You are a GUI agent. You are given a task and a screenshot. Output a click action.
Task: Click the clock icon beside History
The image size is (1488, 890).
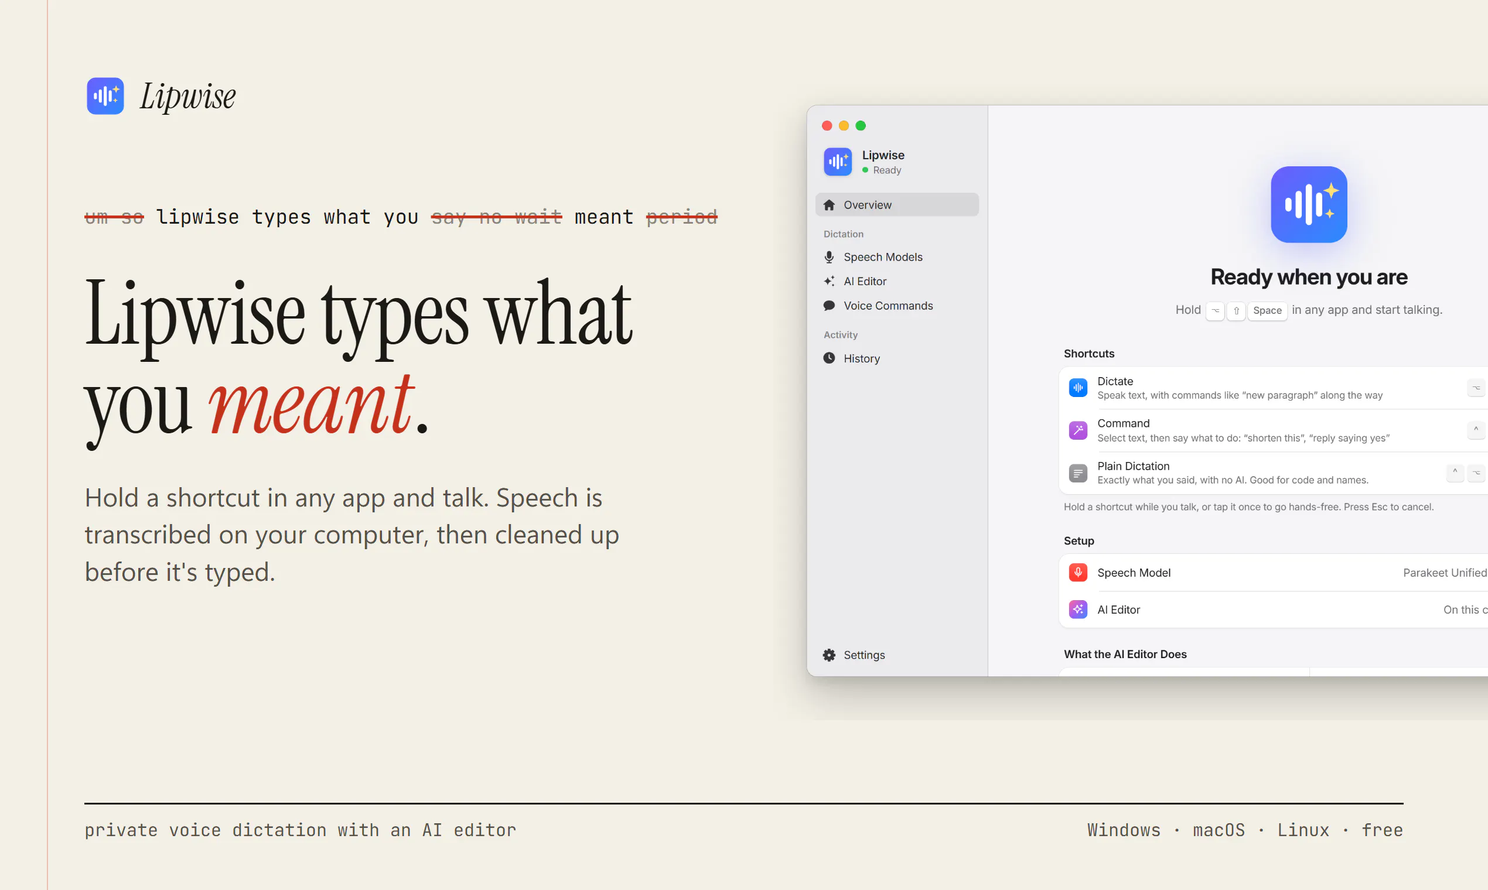[829, 358]
